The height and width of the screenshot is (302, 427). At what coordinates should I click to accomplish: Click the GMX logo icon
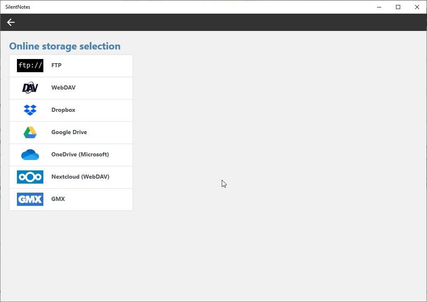pos(30,199)
